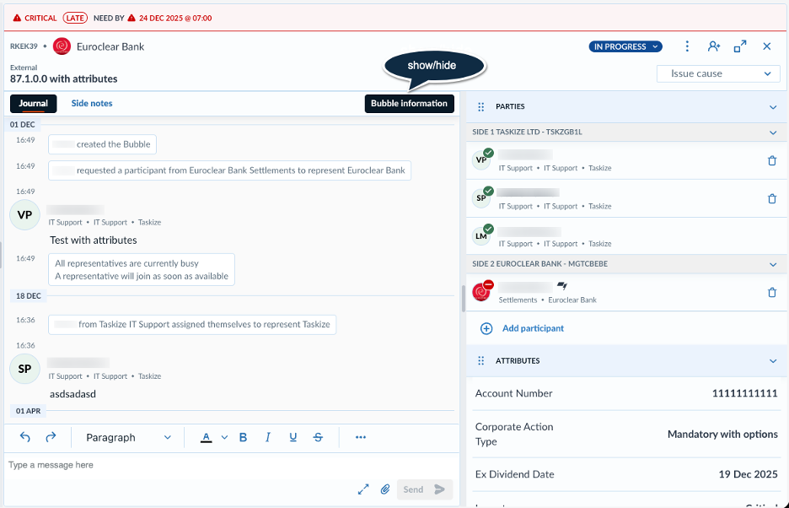This screenshot has width=789, height=508.
Task: Collapse the Attributes section
Action: click(773, 361)
